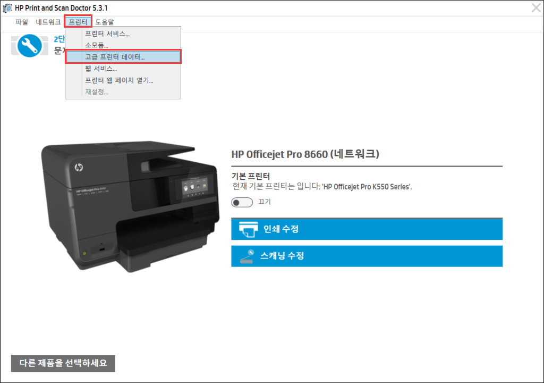Viewport: 544px width, 383px height.
Task: Open the 도움말 menu
Action: 105,22
